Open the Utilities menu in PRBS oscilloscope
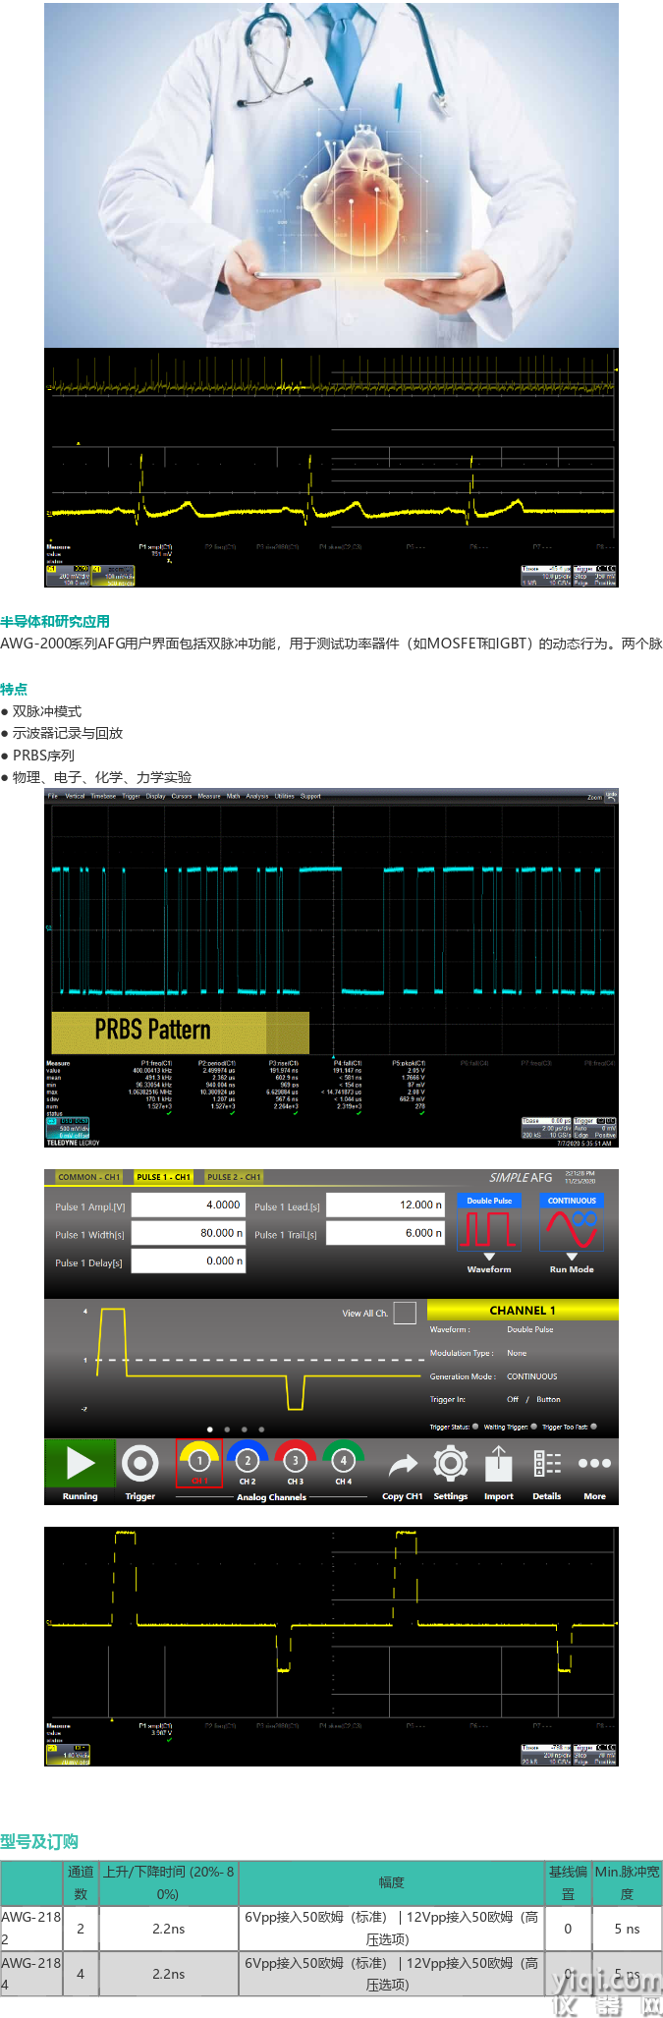Screen dimensions: 663x2018 coord(285,797)
